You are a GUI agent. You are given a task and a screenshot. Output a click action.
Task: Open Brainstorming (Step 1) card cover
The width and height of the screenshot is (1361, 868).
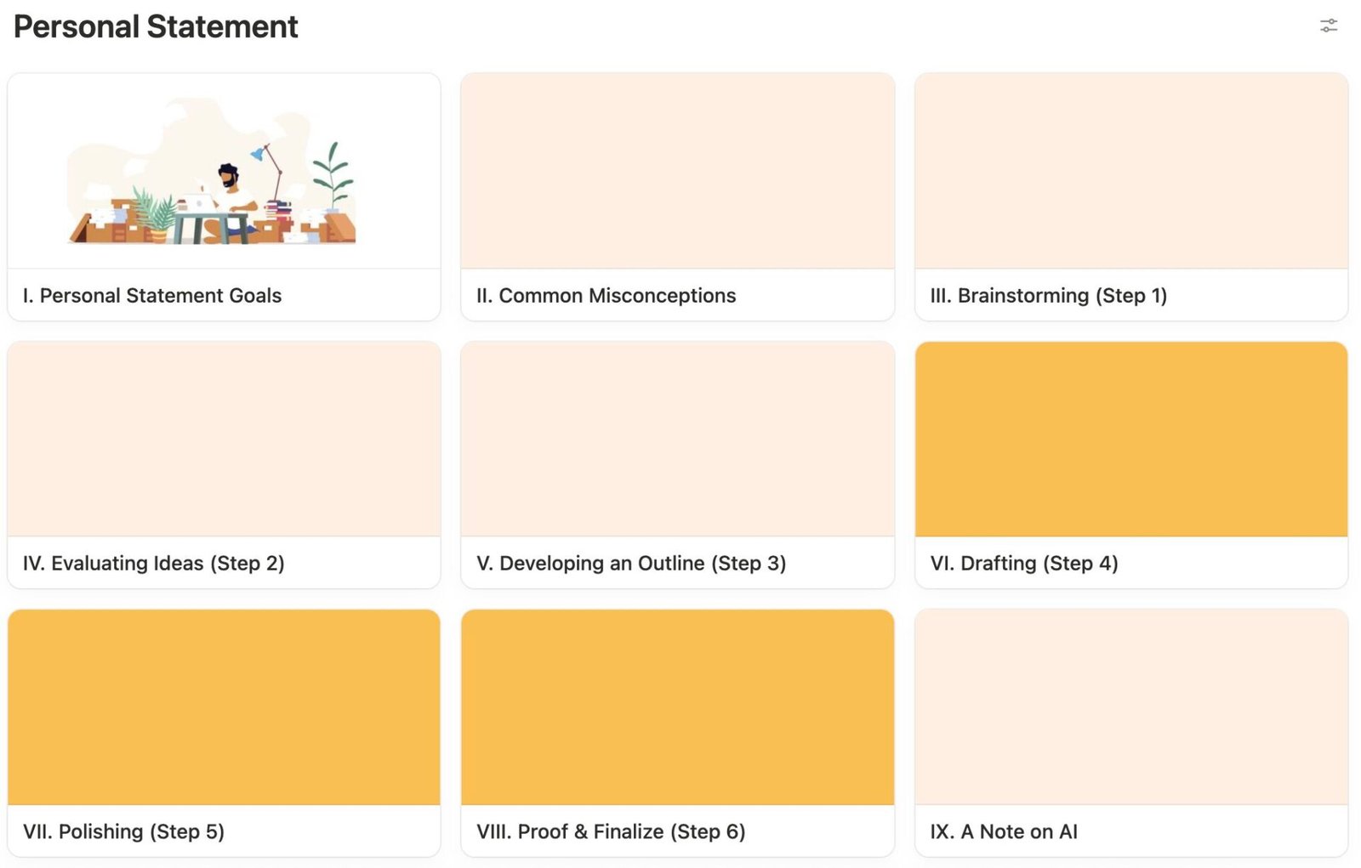[1131, 171]
